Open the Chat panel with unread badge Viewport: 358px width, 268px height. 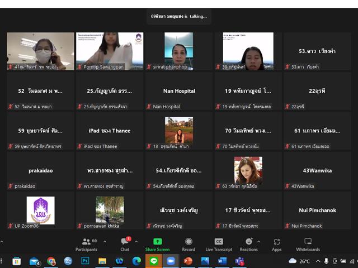coord(125,245)
